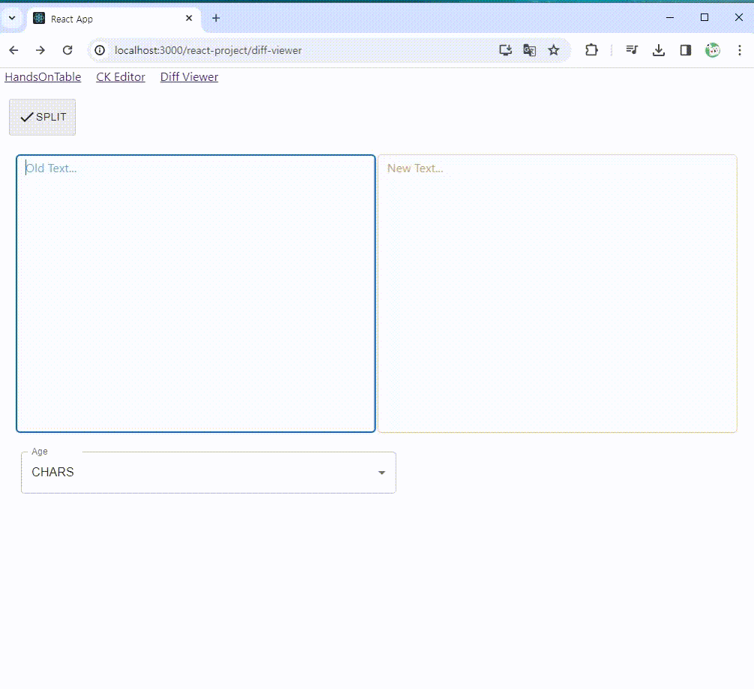The height and width of the screenshot is (689, 754).
Task: Maximize the browser window
Action: click(705, 17)
